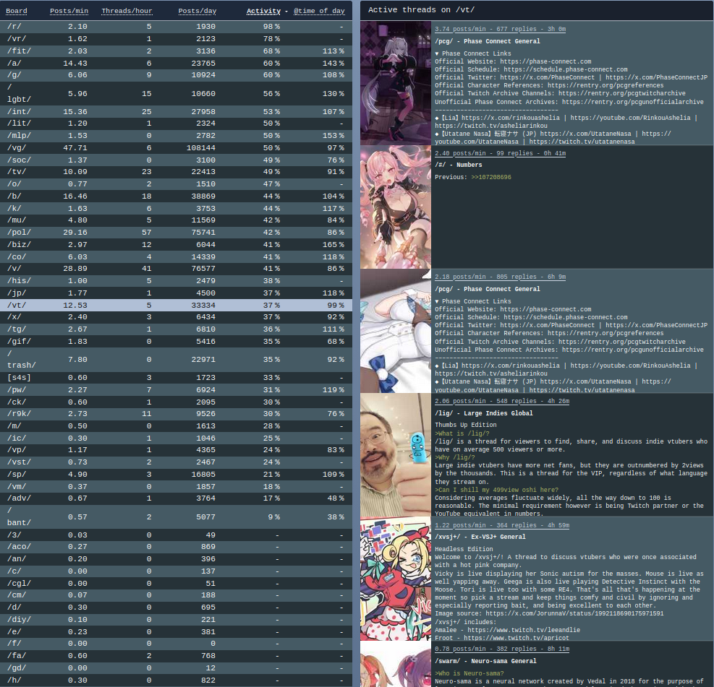Image resolution: width=714 pixels, height=687 pixels.
Task: Open the Ex-VSJ+ General thread thumbnail
Action: (395, 579)
